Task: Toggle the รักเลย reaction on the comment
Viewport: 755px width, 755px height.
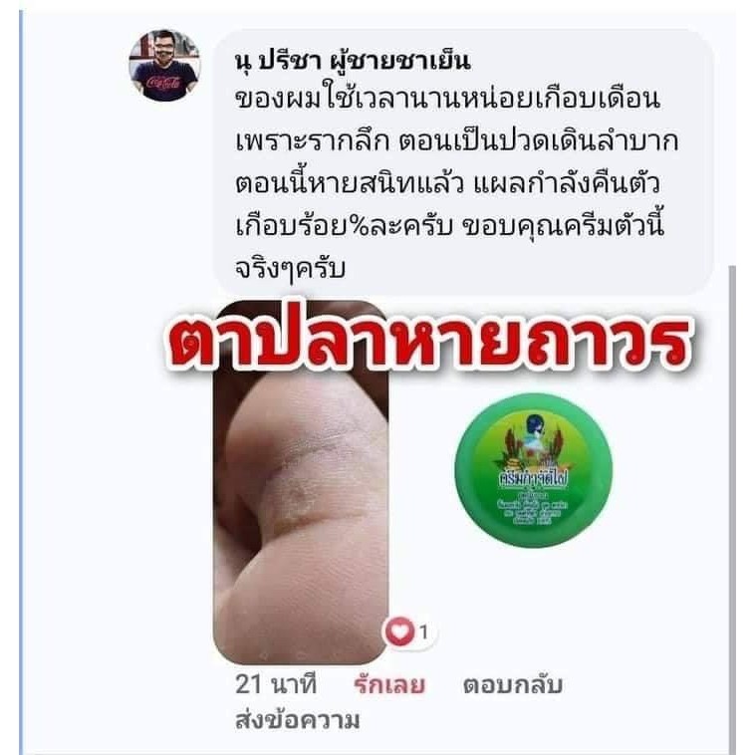Action: tap(389, 684)
